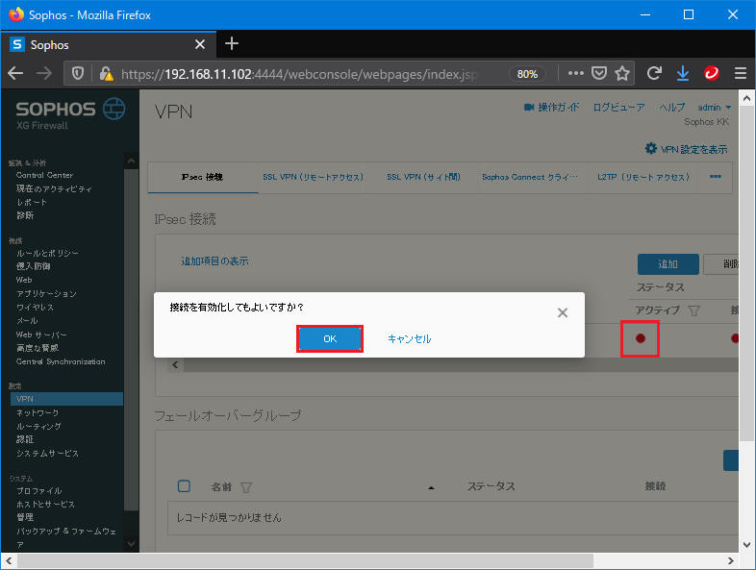
Task: Click the URL address field
Action: click(x=299, y=74)
